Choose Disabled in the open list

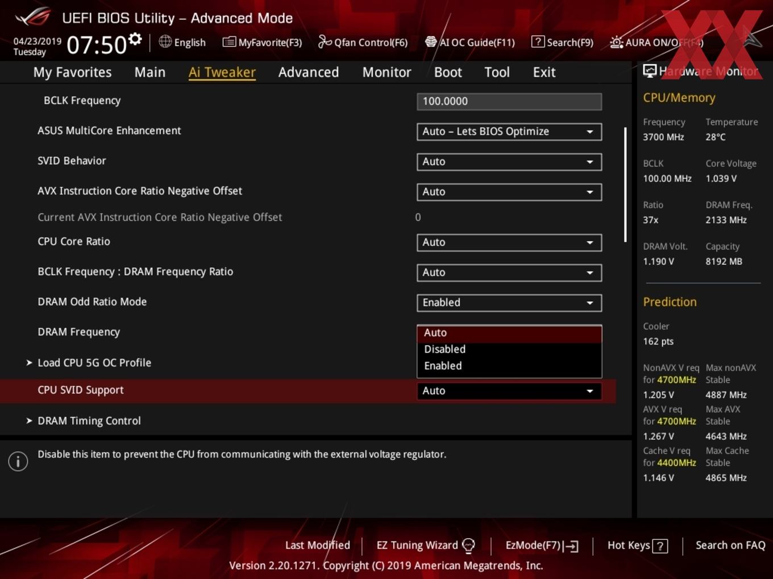[x=509, y=350]
